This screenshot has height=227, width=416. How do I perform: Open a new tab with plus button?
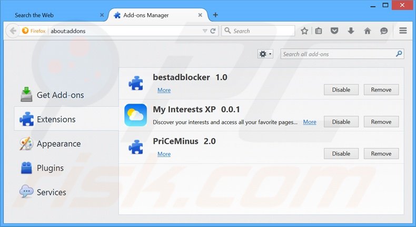pos(215,15)
